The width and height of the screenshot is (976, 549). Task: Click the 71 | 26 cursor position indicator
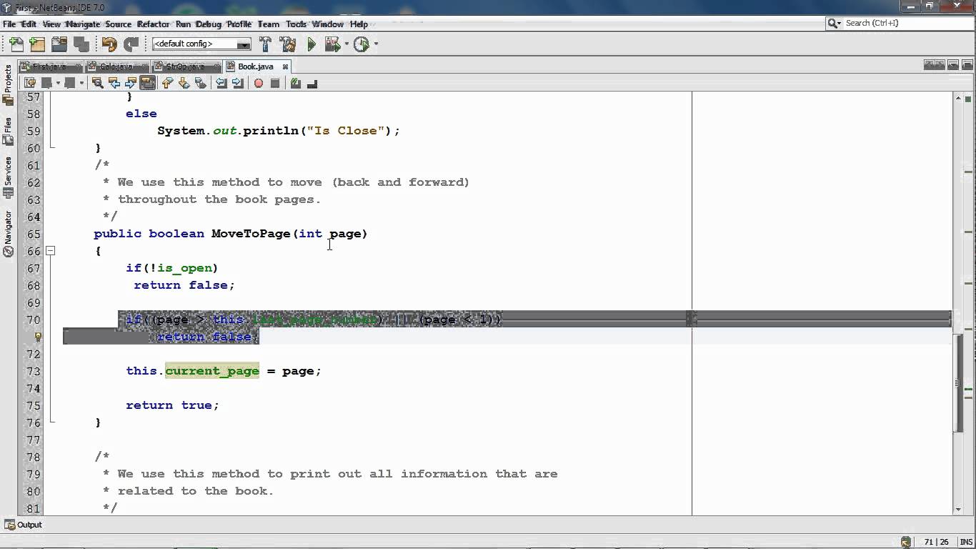pos(935,542)
